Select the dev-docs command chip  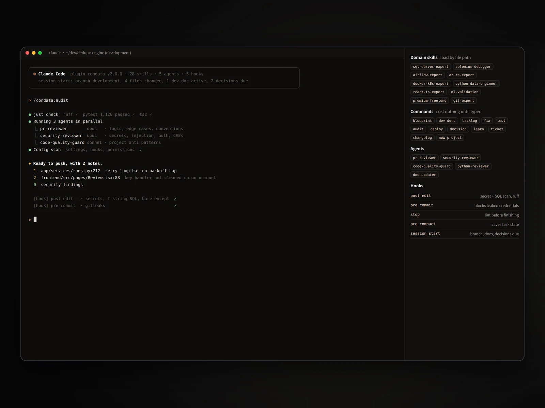click(447, 121)
